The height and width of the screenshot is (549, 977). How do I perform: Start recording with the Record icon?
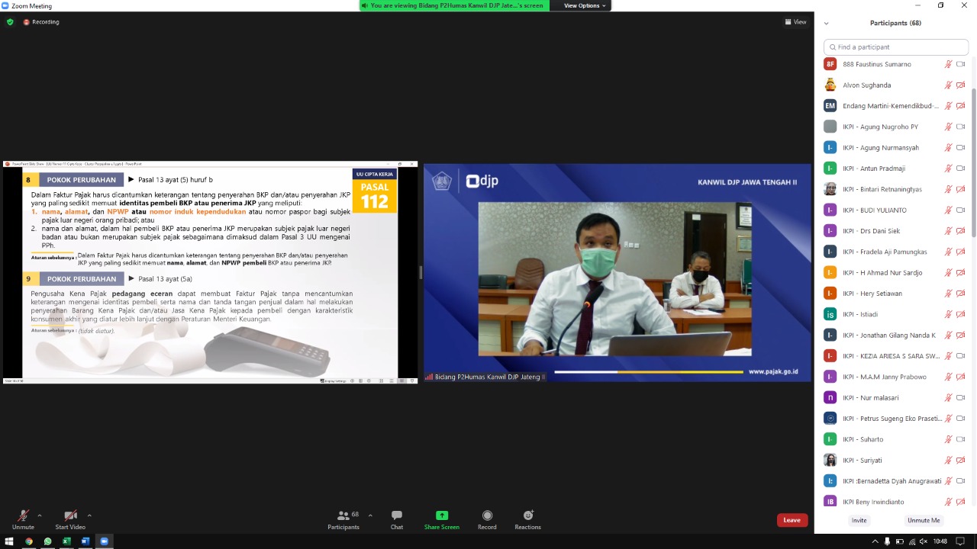pyautogui.click(x=487, y=519)
